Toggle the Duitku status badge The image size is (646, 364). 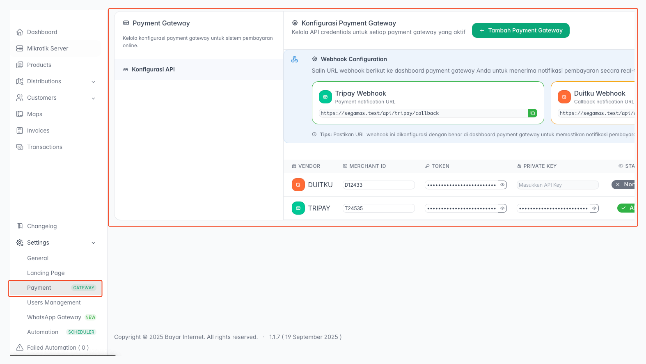click(x=623, y=185)
